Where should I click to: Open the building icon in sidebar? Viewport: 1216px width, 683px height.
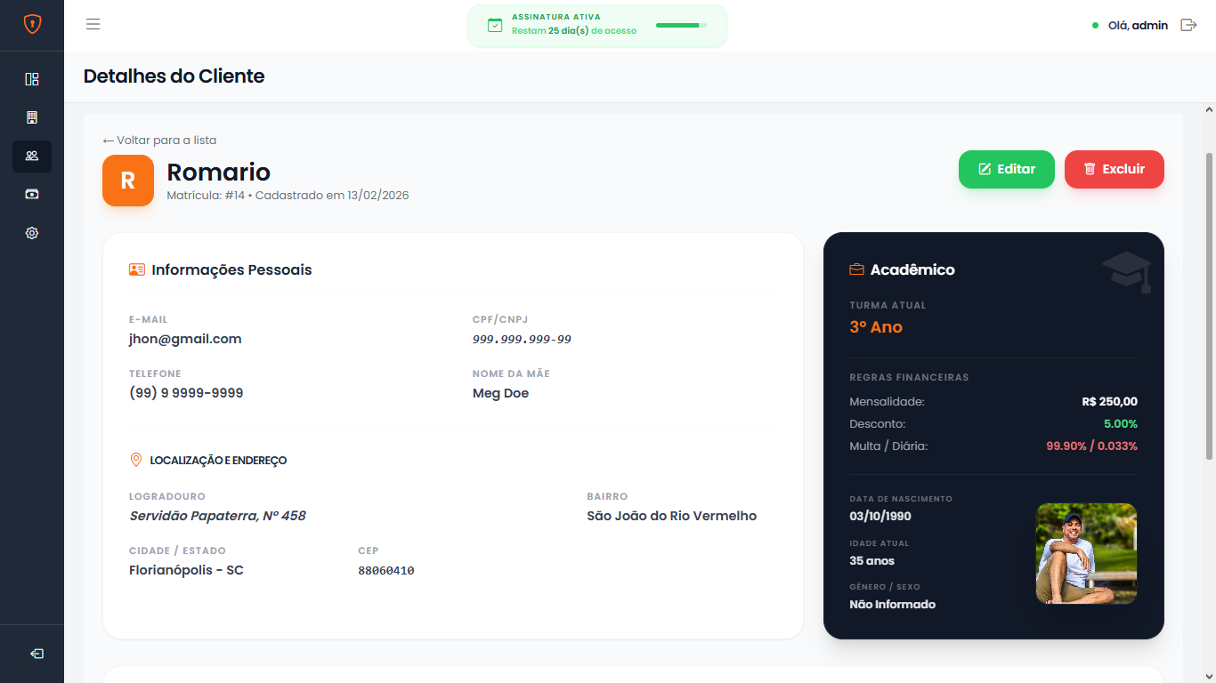tap(32, 117)
